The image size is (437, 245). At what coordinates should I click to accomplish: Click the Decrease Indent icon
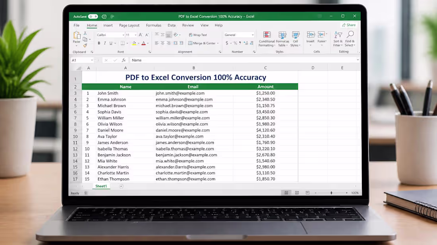coord(175,43)
